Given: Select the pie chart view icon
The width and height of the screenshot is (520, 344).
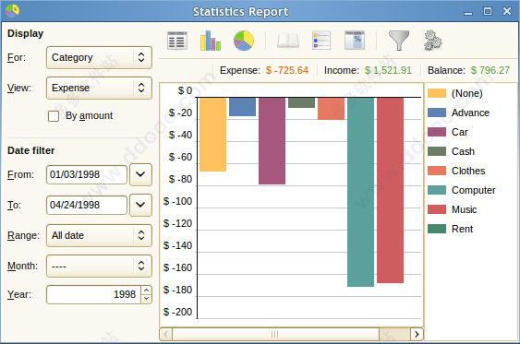Looking at the screenshot, I should coord(244,41).
